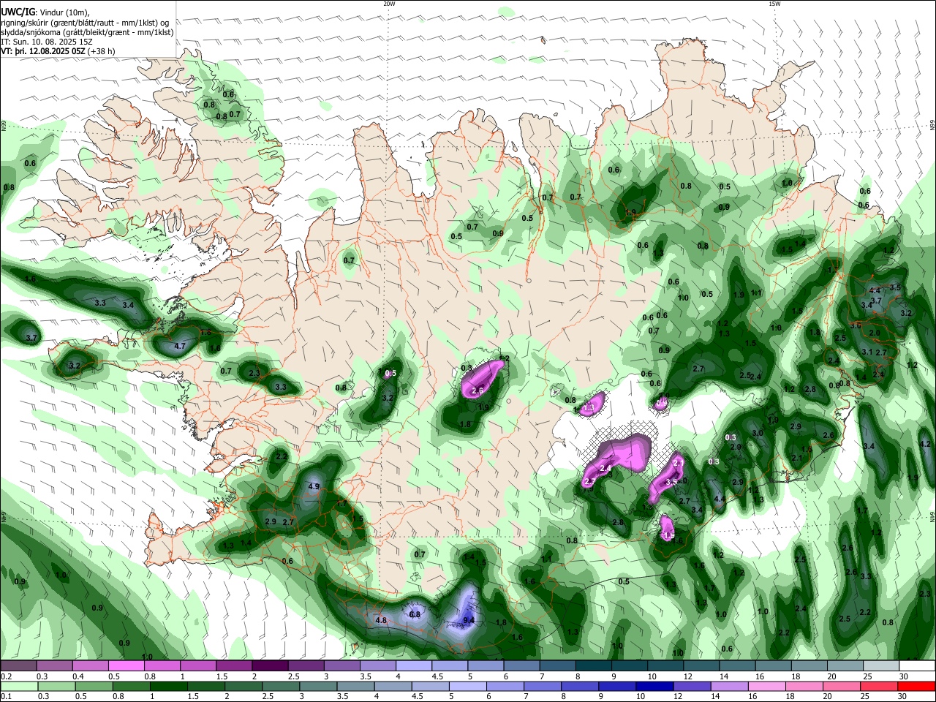Pick the dark teal 8 swatch in upper legend
This screenshot has height=702, width=936.
pos(594,666)
